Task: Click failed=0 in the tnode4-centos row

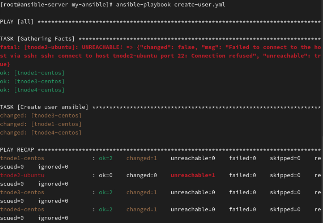Action: 243,209
